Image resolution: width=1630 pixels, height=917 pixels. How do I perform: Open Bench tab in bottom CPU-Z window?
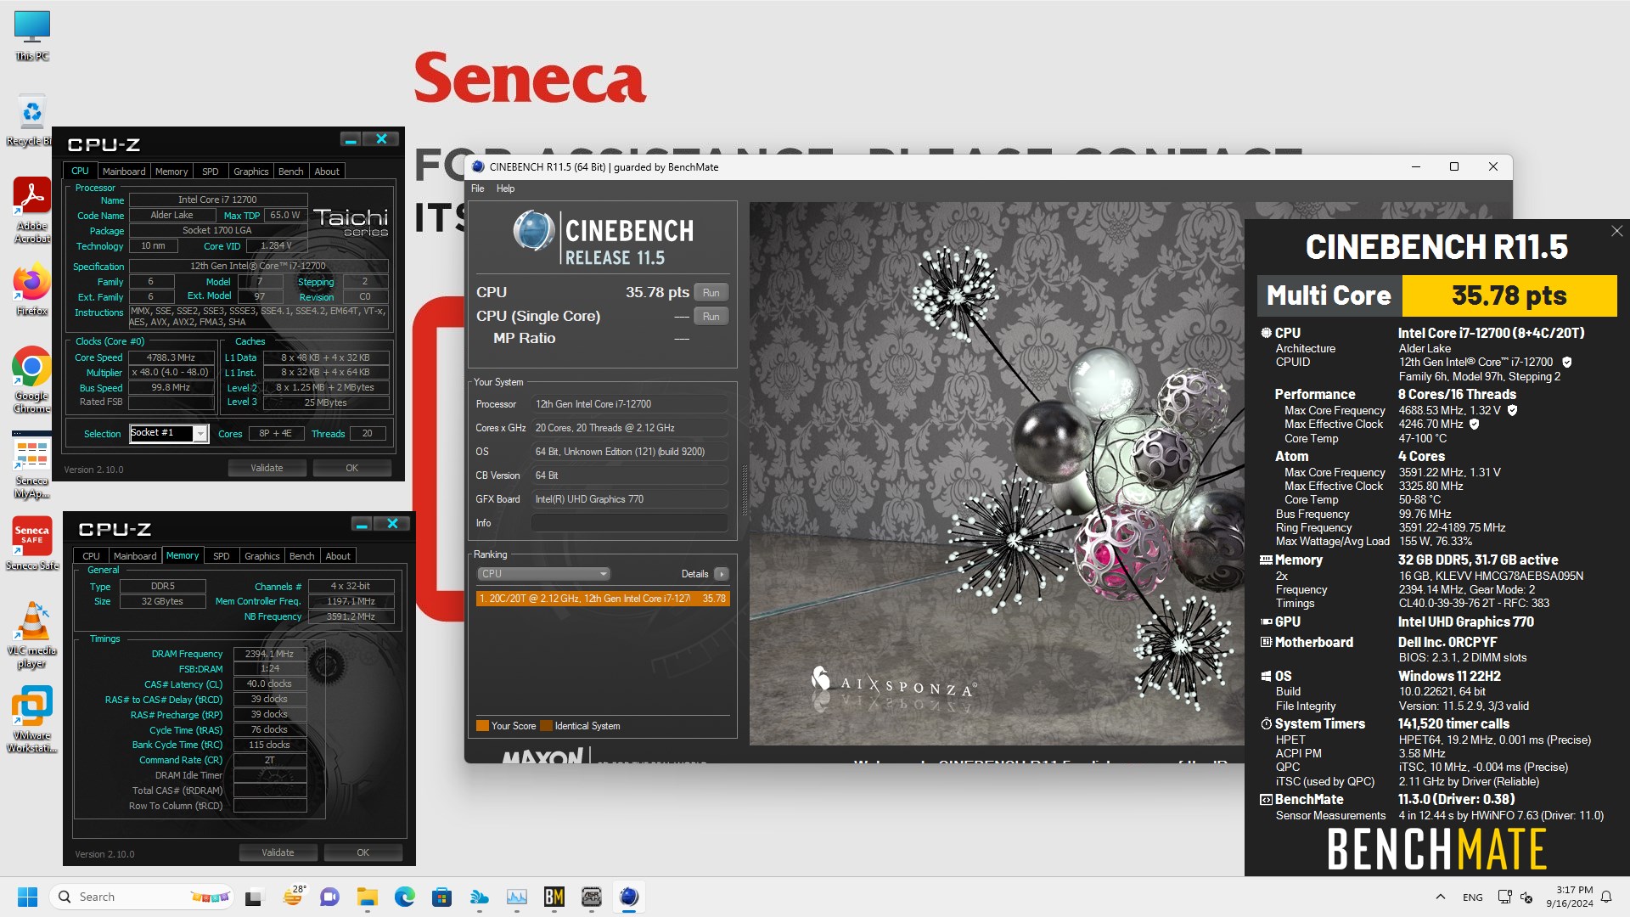coord(302,556)
